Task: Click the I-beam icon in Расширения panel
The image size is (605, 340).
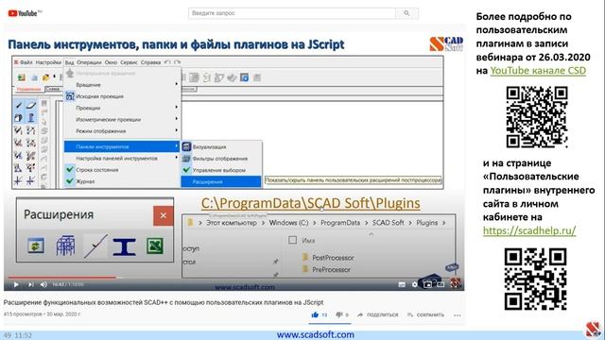Action: pos(124,246)
